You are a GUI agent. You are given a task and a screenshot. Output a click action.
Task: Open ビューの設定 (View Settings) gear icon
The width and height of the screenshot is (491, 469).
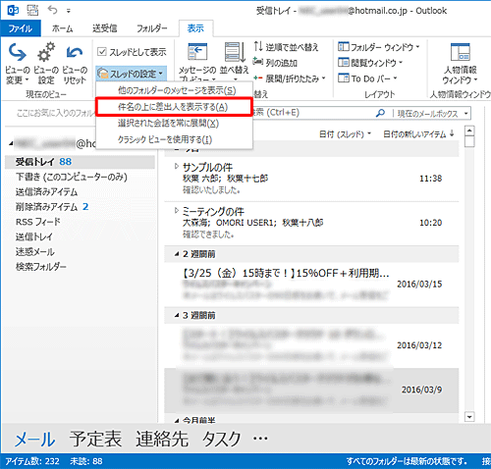pyautogui.click(x=46, y=52)
